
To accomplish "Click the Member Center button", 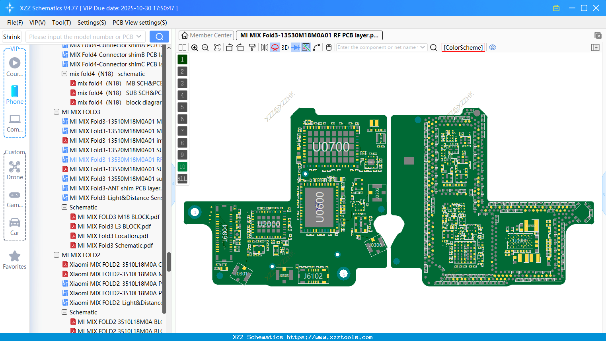I will click(x=206, y=35).
